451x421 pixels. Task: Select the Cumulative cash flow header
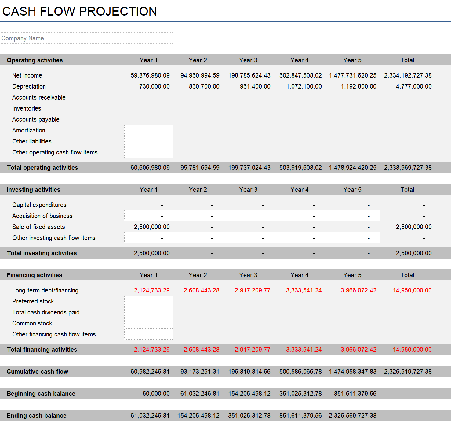tap(37, 372)
